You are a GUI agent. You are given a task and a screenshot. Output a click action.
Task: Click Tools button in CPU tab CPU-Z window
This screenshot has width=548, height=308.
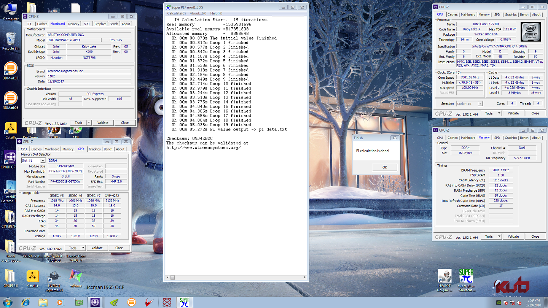coord(489,113)
